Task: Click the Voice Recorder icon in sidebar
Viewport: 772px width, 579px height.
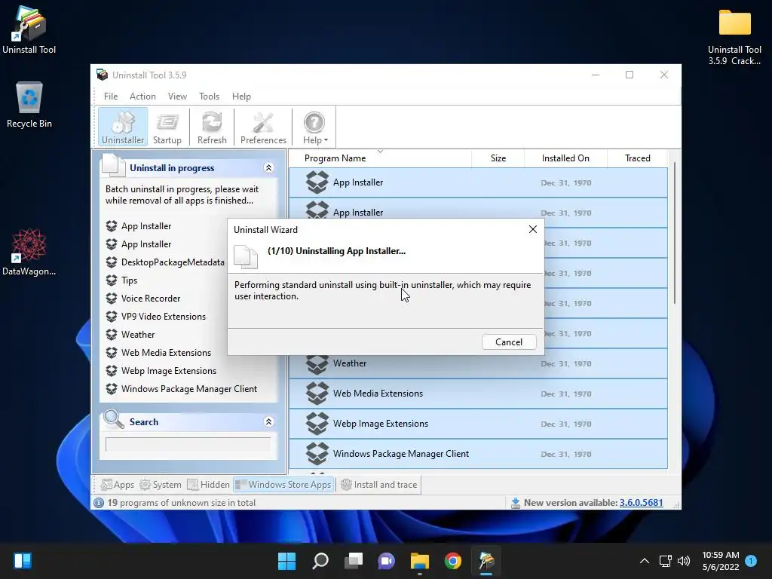Action: click(112, 299)
